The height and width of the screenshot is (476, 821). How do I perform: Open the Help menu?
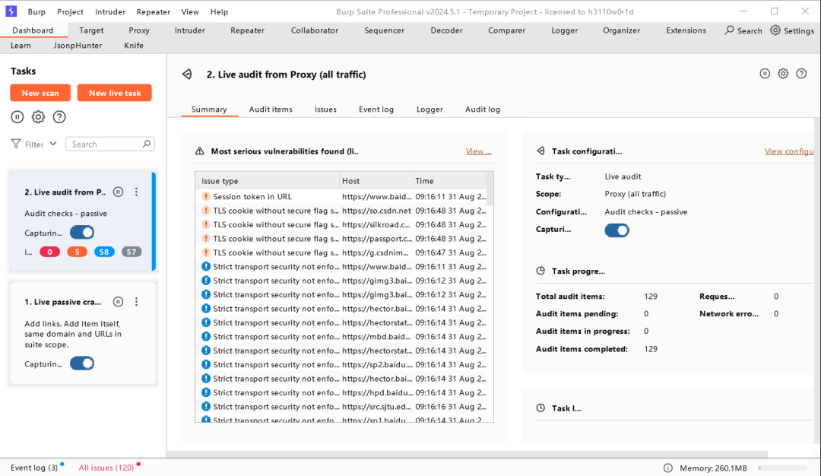click(x=219, y=11)
